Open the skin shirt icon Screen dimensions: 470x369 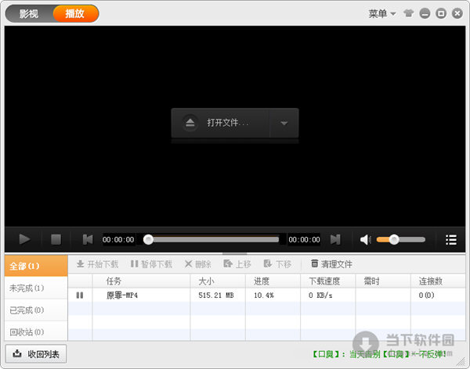(x=410, y=13)
